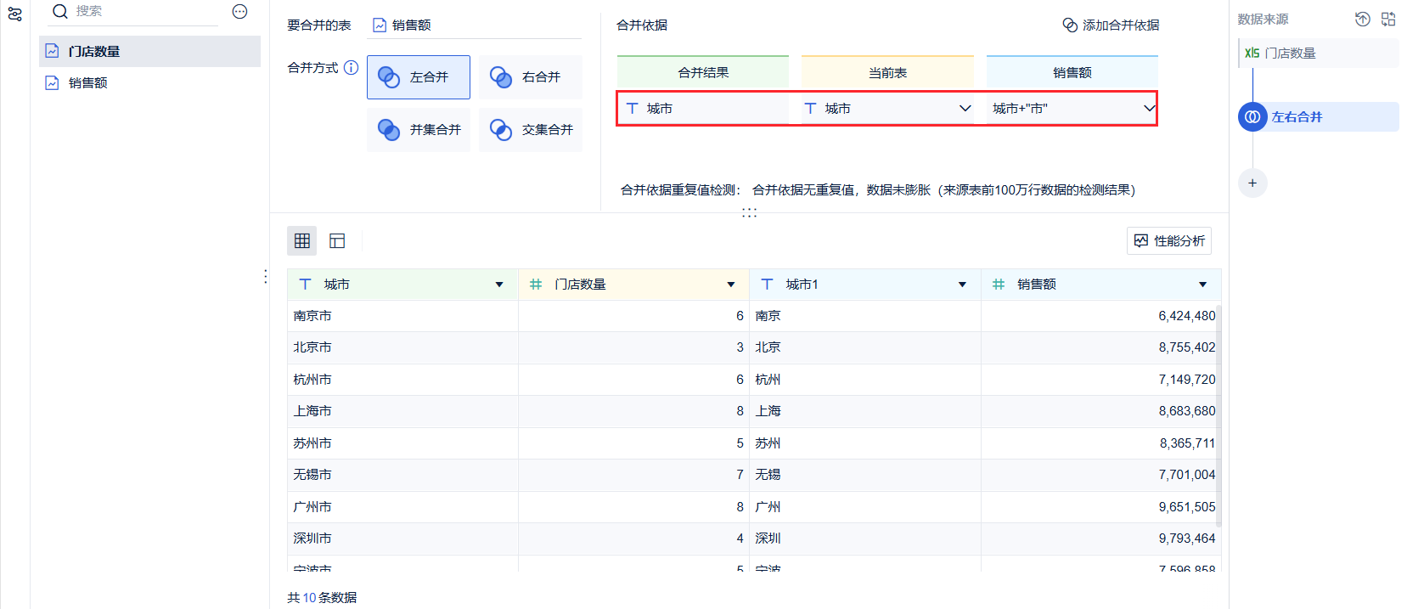This screenshot has height=609, width=1407.
Task: Select the 销售额 table in list
Action: click(149, 82)
